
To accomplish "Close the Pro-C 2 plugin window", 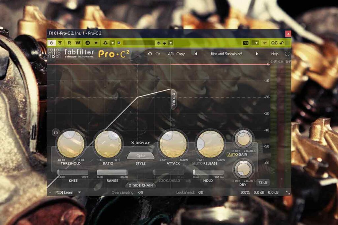I will point(288,34).
